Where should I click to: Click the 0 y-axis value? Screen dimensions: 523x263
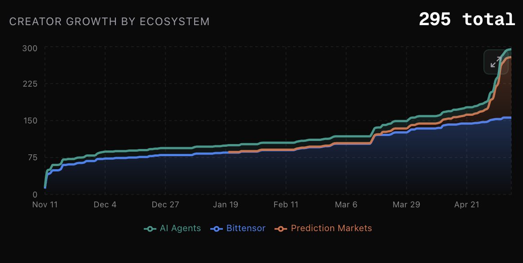35,194
